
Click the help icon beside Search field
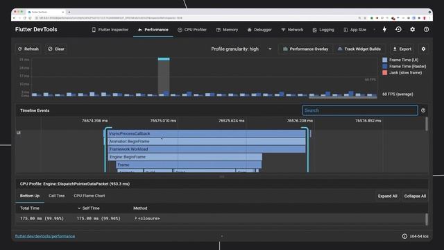[423, 110]
